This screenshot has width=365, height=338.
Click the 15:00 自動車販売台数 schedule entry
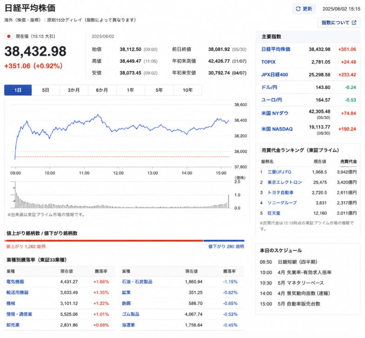290,304
